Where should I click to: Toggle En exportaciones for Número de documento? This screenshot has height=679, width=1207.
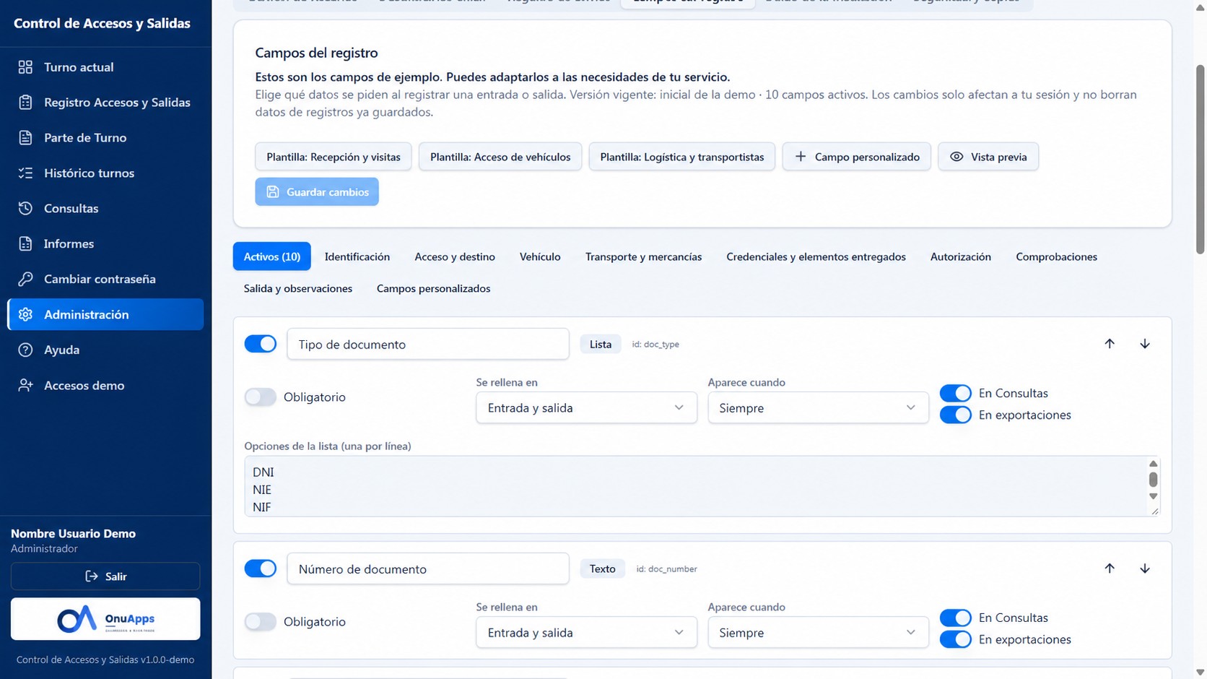pos(956,639)
